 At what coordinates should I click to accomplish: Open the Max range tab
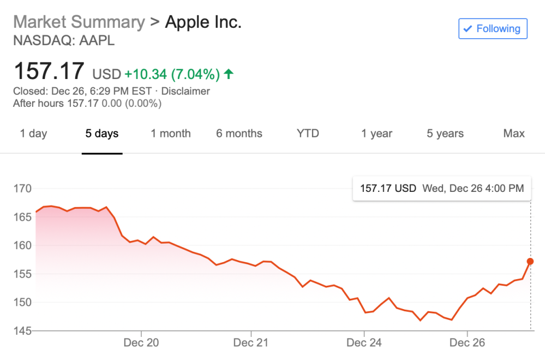[514, 134]
